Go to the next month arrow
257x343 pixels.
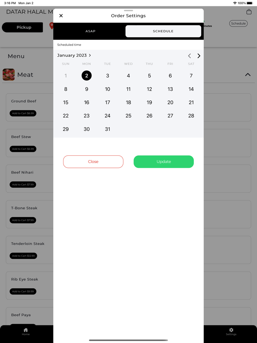click(199, 56)
